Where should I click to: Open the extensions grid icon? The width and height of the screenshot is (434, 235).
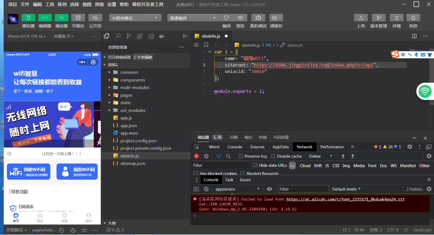coord(140,36)
